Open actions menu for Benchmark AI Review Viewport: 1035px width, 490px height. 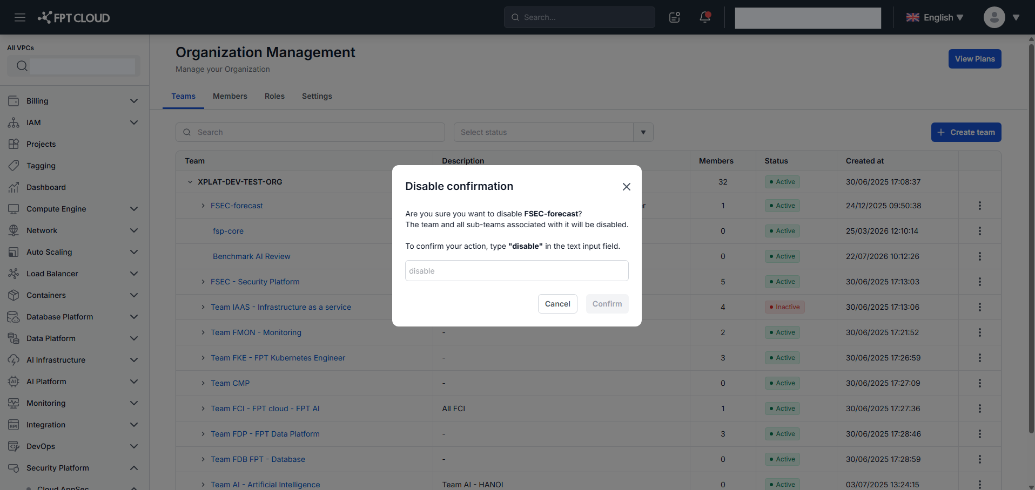[x=979, y=256]
